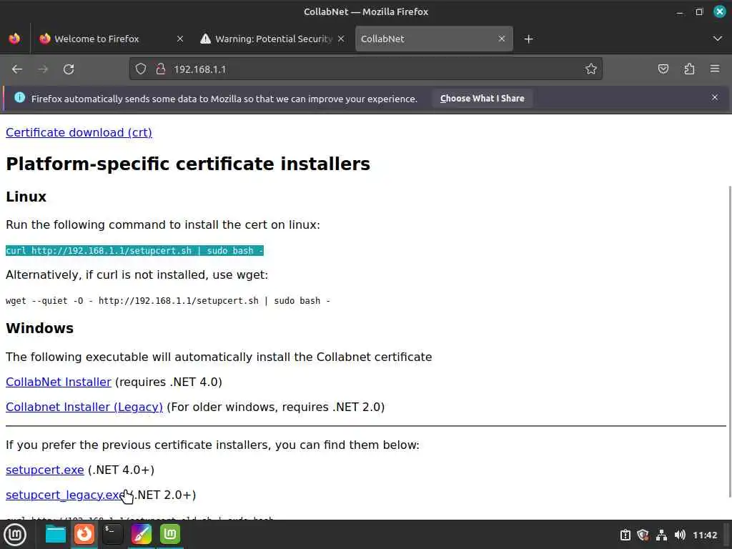Minimize the Firefox window
732x549 pixels.
(x=680, y=12)
